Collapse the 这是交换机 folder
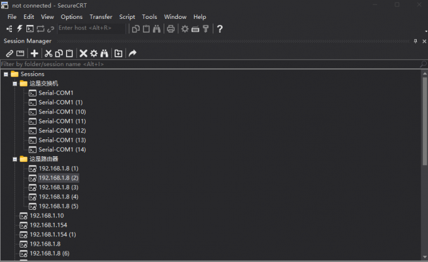 coord(15,84)
